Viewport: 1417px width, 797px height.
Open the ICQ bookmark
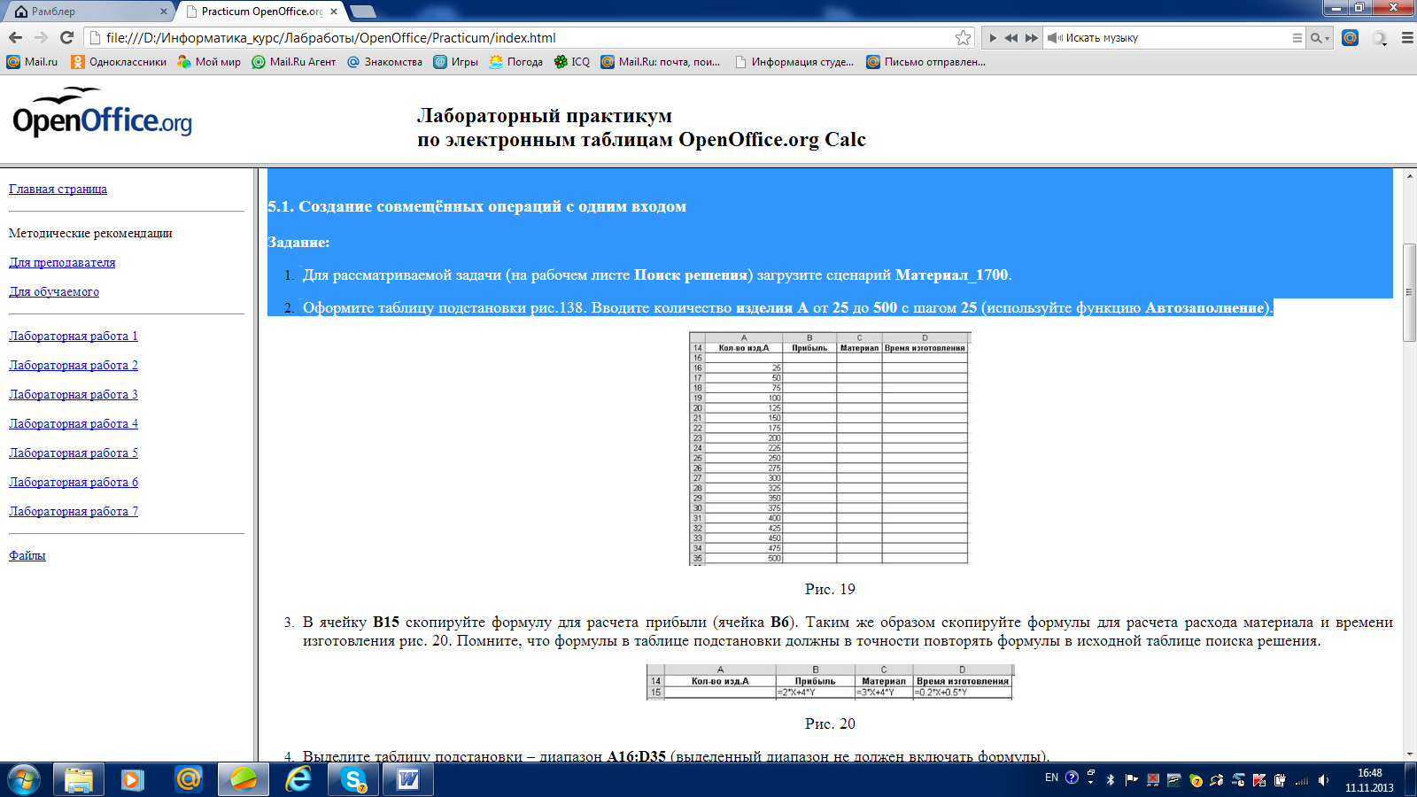572,62
